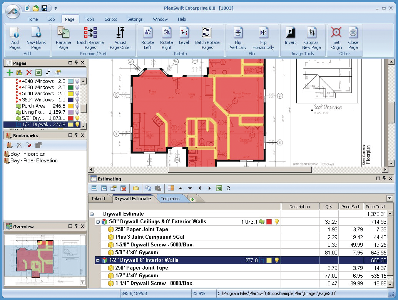Image resolution: width=398 pixels, height=300 pixels.
Task: Click the Qty column header
Action: tap(329, 207)
